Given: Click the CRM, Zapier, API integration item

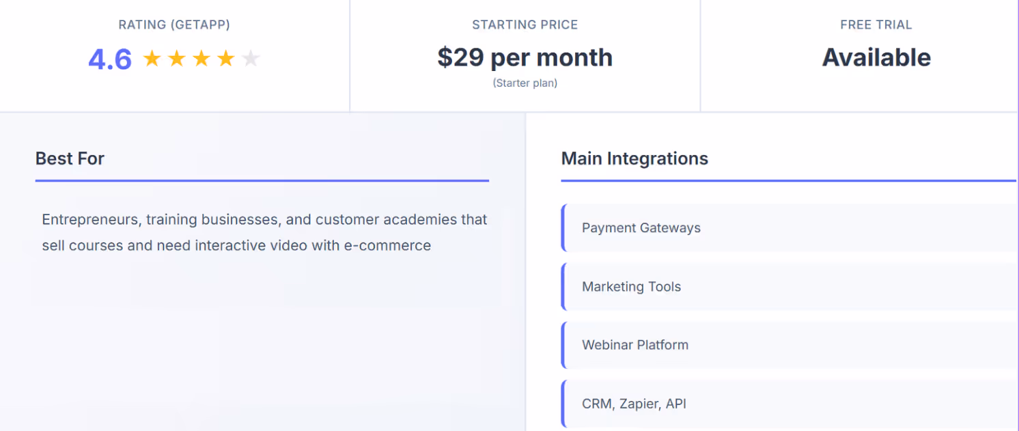Looking at the screenshot, I should pyautogui.click(x=790, y=404).
